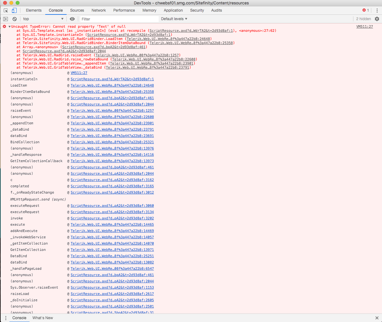Select the Console tab in the top panel bar
Viewport: 382px width, 322px height.
(x=56, y=10)
